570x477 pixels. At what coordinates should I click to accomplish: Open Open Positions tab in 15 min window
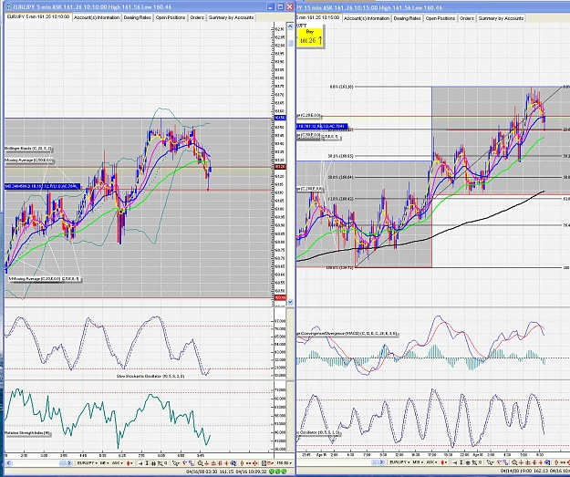point(440,18)
